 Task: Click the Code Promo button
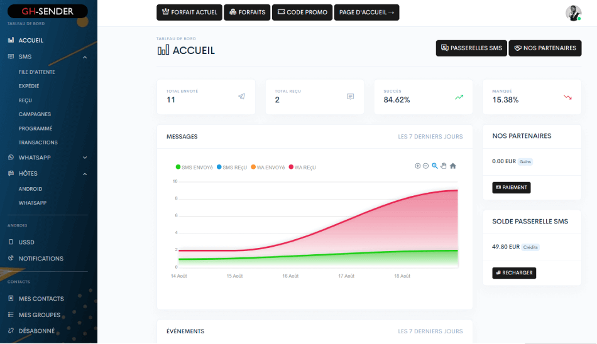click(302, 12)
